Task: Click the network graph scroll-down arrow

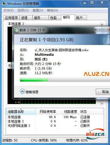Action: click(102, 104)
